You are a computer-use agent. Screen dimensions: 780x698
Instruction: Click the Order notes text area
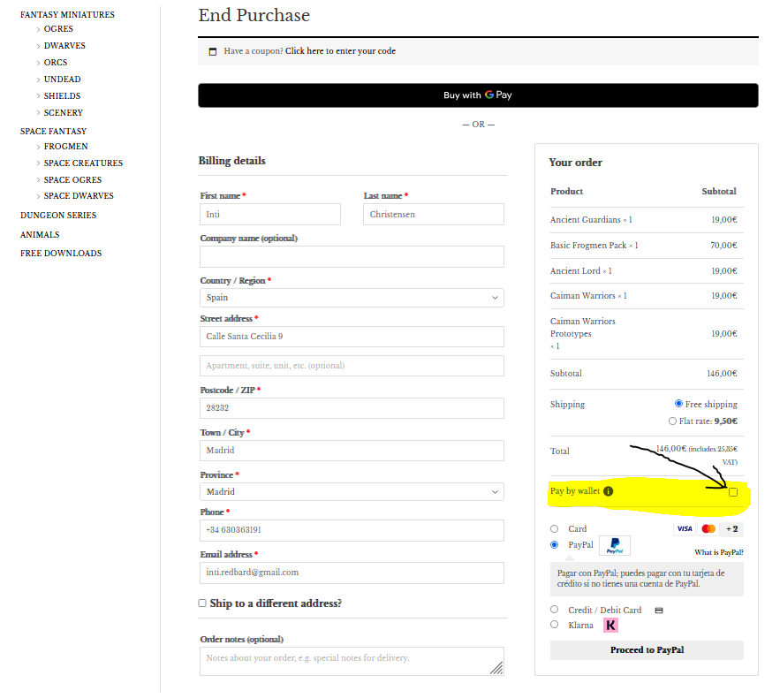tap(352, 661)
